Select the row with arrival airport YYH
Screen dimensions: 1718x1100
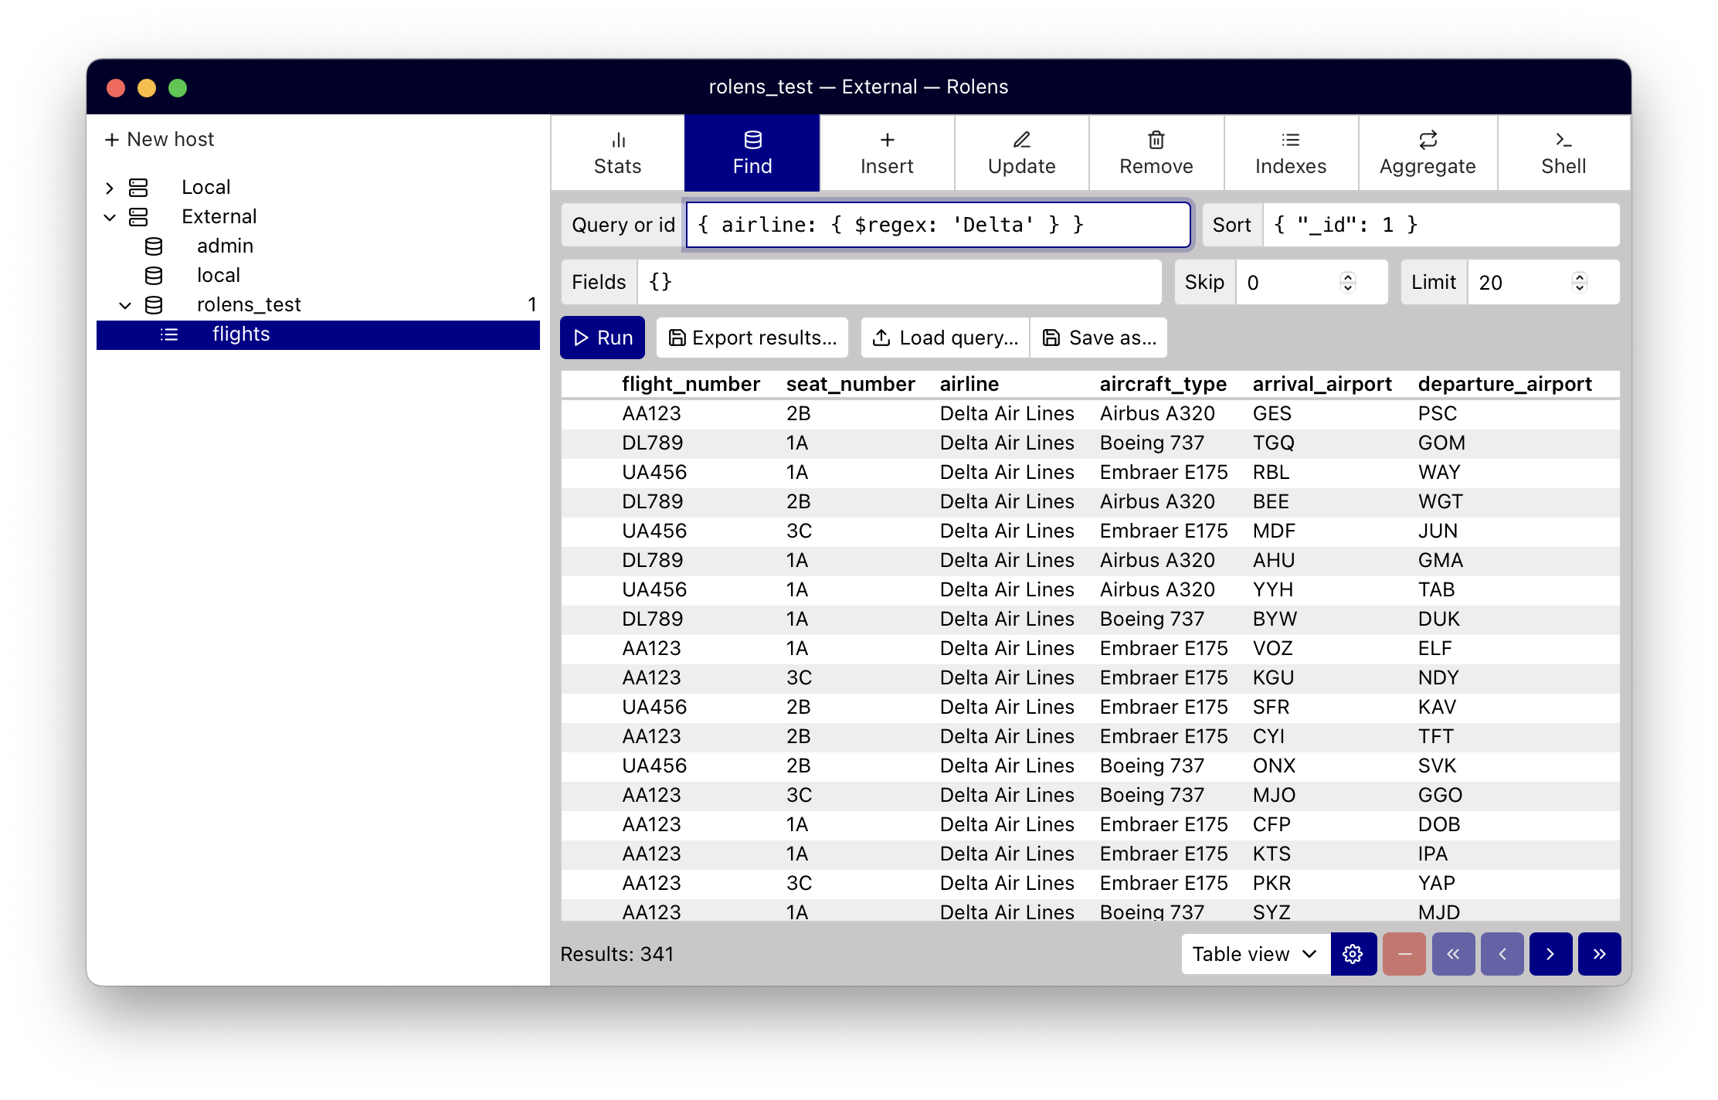coord(1090,589)
